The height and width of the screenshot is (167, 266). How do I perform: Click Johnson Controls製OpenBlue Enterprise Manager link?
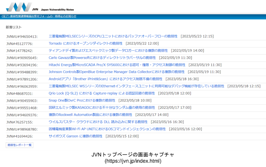[117, 72]
